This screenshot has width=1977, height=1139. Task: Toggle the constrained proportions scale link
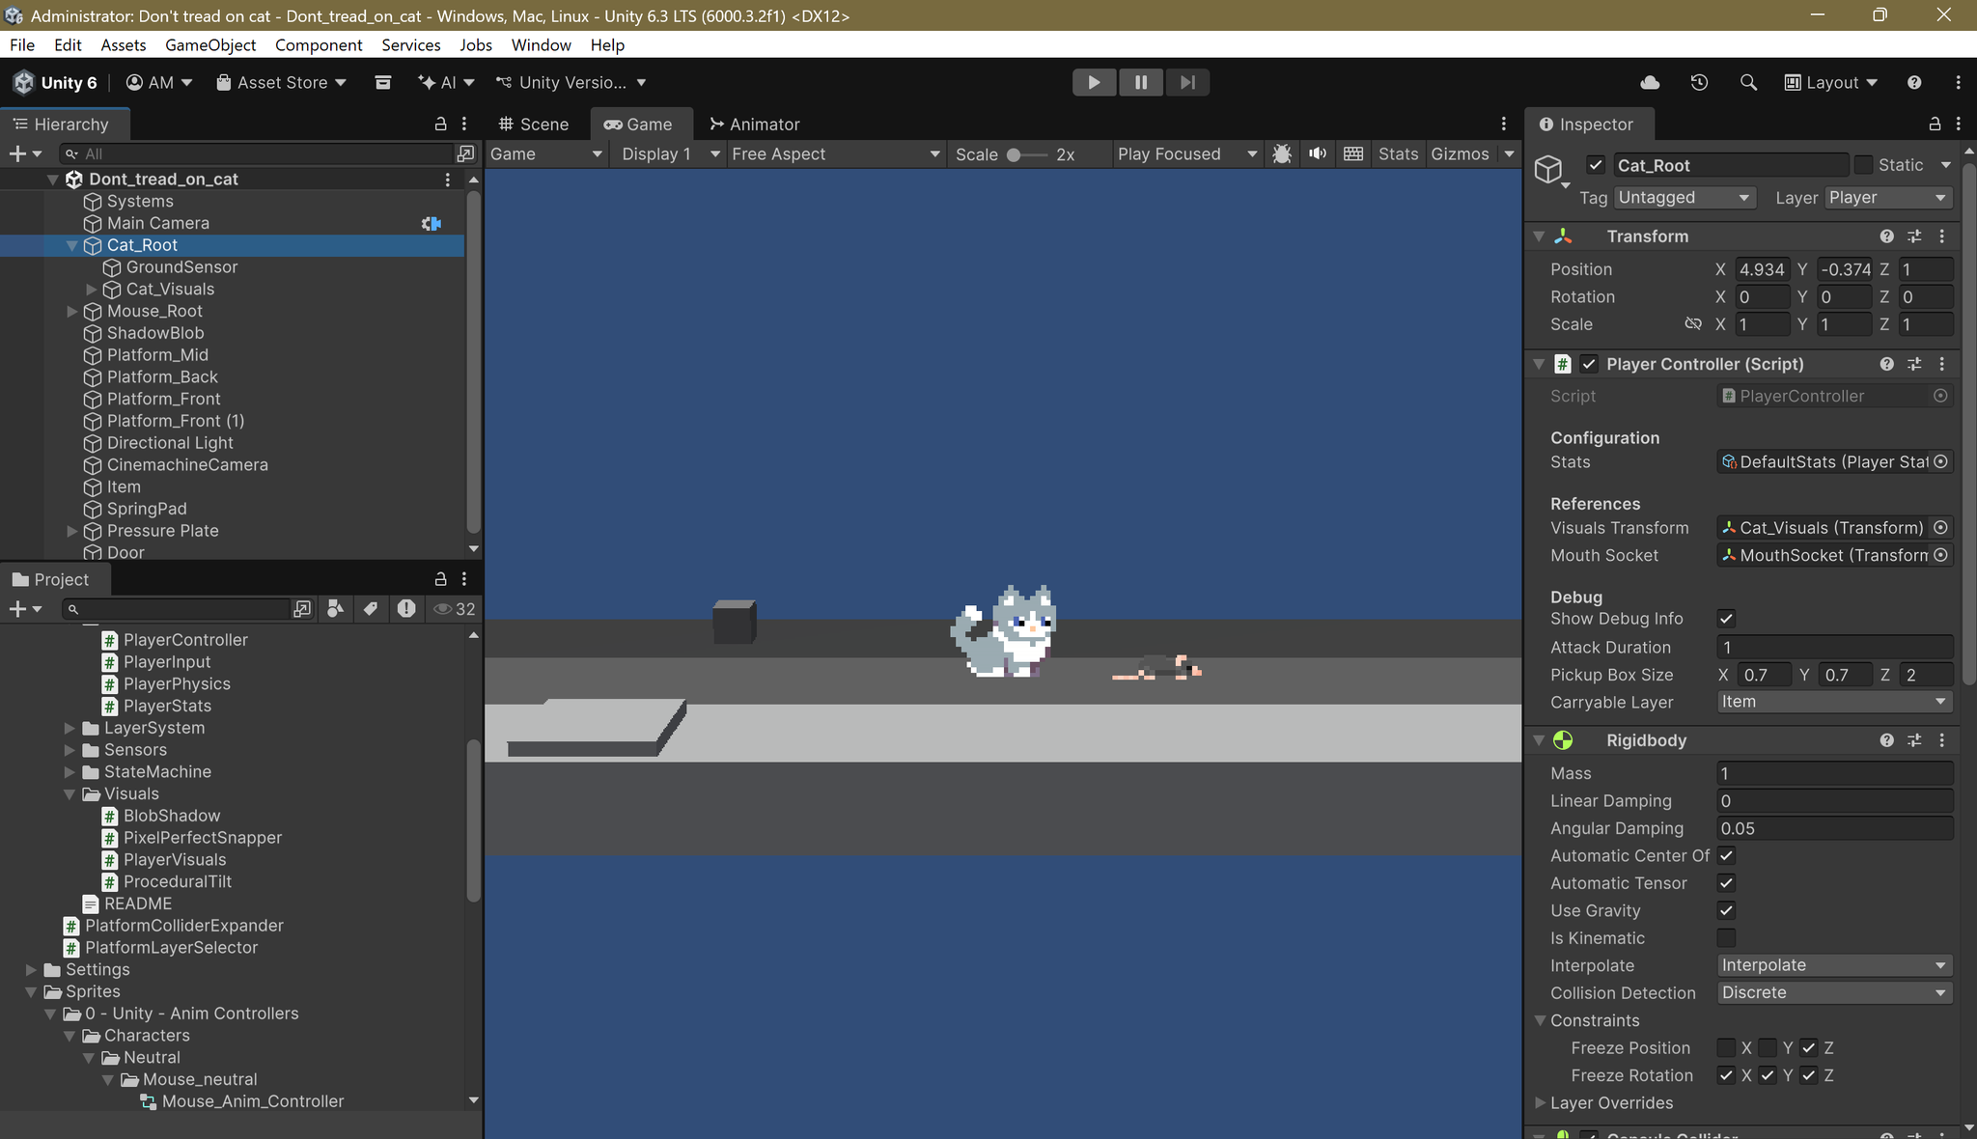pos(1693,324)
